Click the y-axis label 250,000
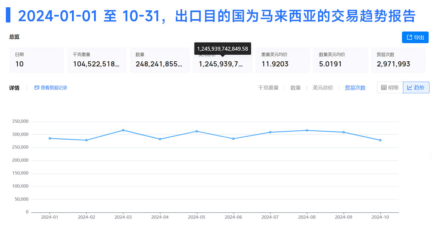 click(x=20, y=147)
